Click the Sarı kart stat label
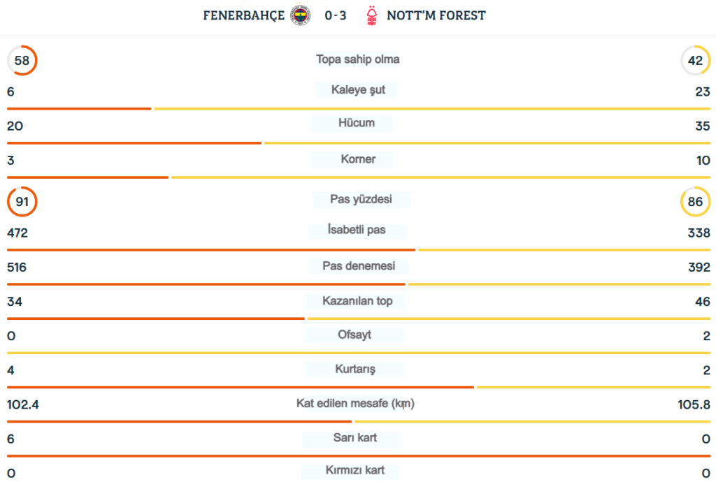 [x=355, y=438]
